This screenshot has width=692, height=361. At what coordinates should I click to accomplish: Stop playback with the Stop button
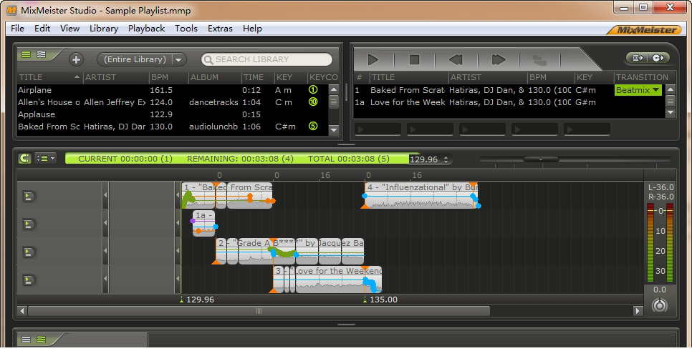click(x=414, y=59)
